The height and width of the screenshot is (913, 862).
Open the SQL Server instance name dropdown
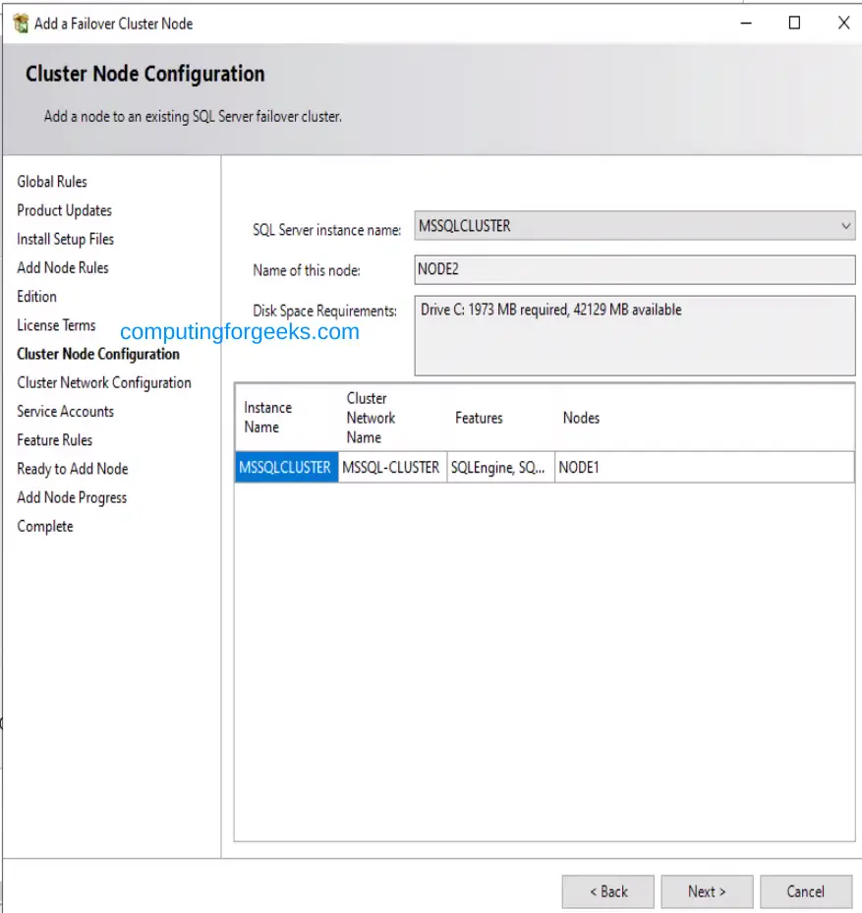click(x=635, y=226)
